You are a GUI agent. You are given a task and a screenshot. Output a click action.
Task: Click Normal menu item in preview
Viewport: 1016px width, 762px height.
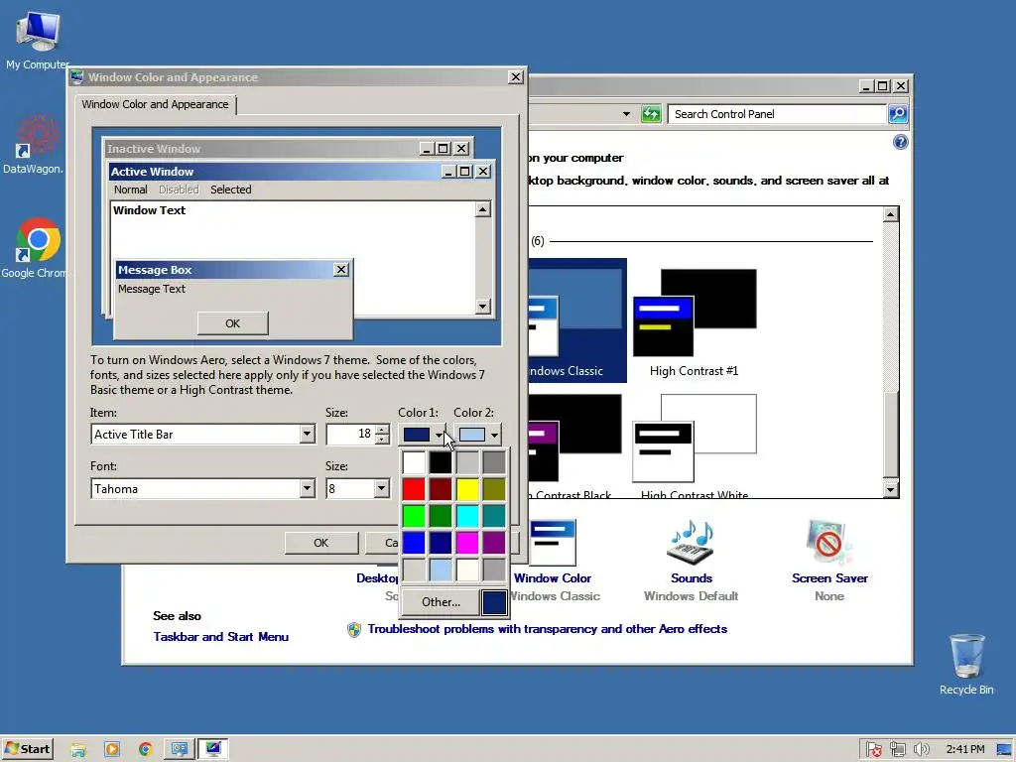coord(130,190)
